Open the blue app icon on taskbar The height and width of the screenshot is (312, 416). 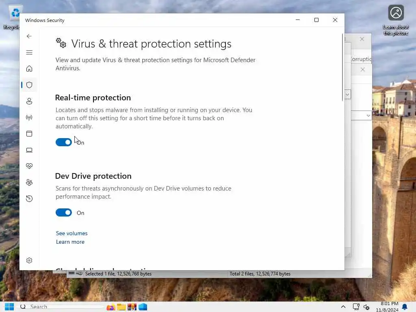pos(143,307)
